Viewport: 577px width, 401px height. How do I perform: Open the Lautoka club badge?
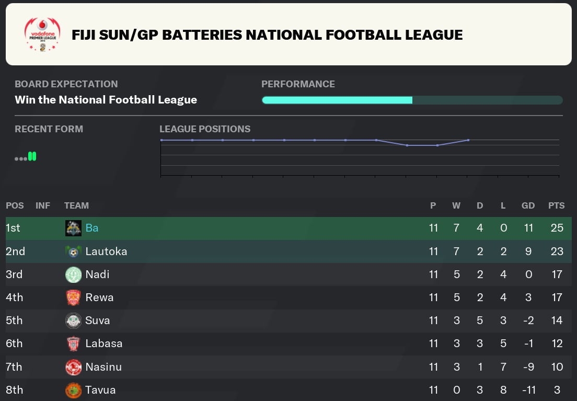pos(73,251)
